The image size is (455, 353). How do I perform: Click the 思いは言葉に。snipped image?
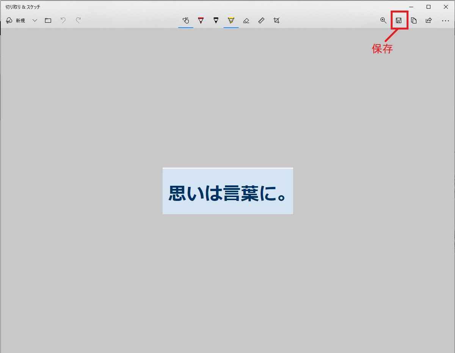(x=227, y=191)
